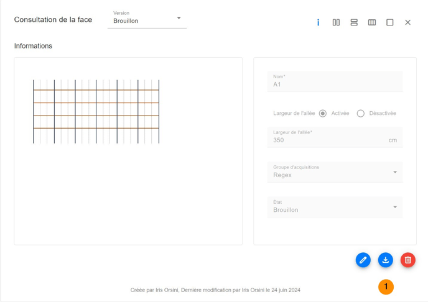Click the rack face diagram preview
The height and width of the screenshot is (302, 428).
pyautogui.click(x=96, y=111)
